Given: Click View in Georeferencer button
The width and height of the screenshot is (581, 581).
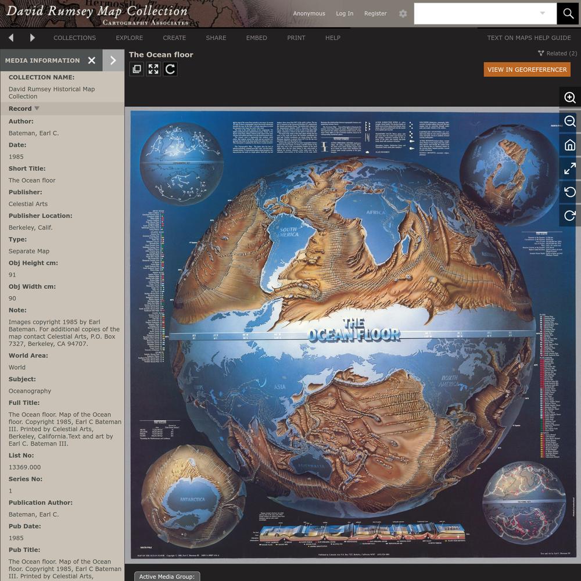Looking at the screenshot, I should pyautogui.click(x=527, y=70).
